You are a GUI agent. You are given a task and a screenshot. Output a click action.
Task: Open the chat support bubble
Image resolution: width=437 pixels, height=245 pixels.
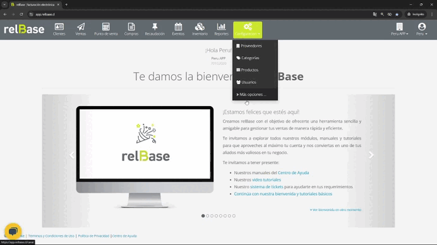click(x=13, y=231)
